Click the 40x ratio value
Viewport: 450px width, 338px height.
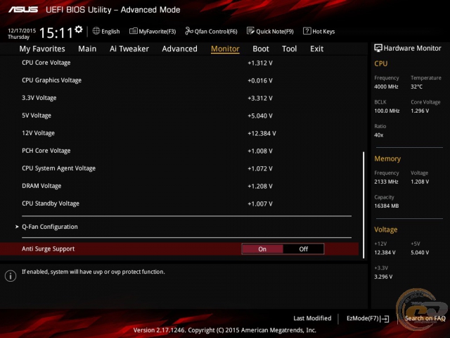[x=378, y=134]
